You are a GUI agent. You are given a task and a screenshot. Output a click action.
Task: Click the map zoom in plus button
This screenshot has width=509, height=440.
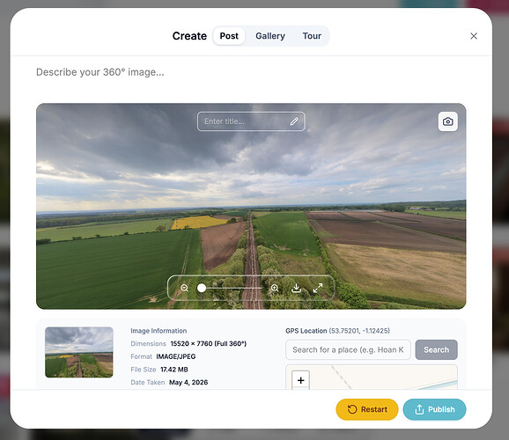click(300, 380)
